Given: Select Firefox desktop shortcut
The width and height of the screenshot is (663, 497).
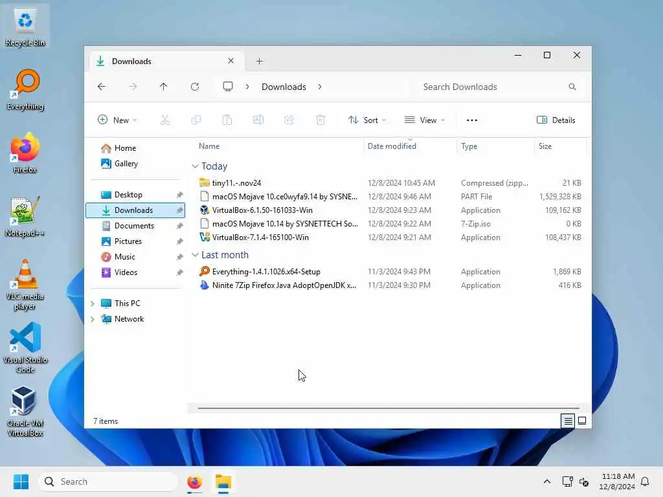Looking at the screenshot, I should tap(25, 153).
